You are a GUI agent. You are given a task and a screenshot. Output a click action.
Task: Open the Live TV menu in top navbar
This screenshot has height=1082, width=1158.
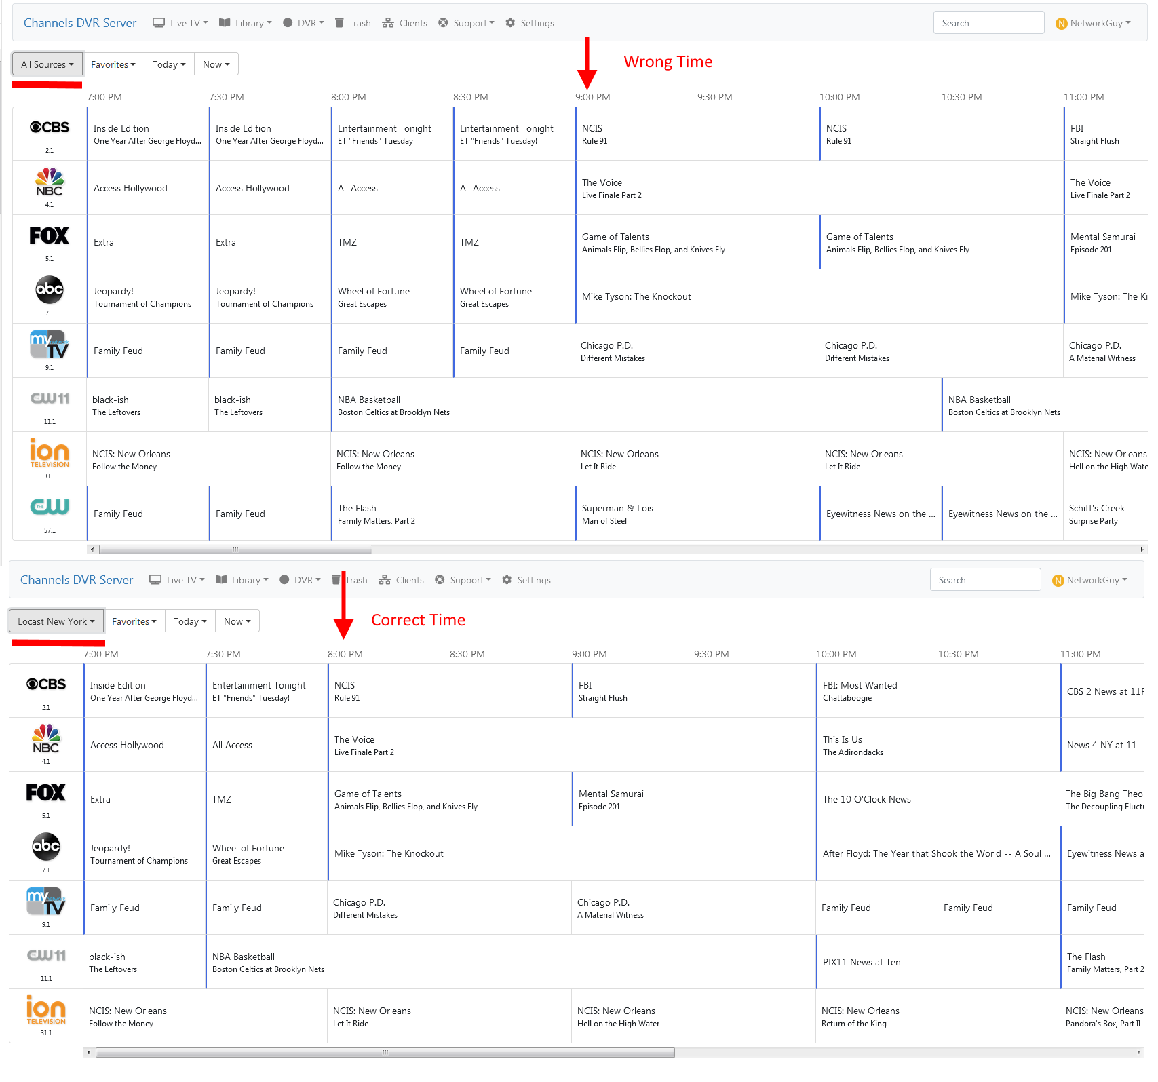180,23
